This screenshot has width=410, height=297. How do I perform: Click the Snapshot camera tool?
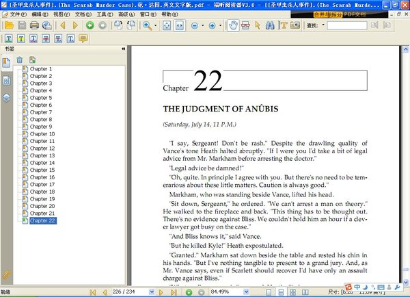[x=295, y=25]
